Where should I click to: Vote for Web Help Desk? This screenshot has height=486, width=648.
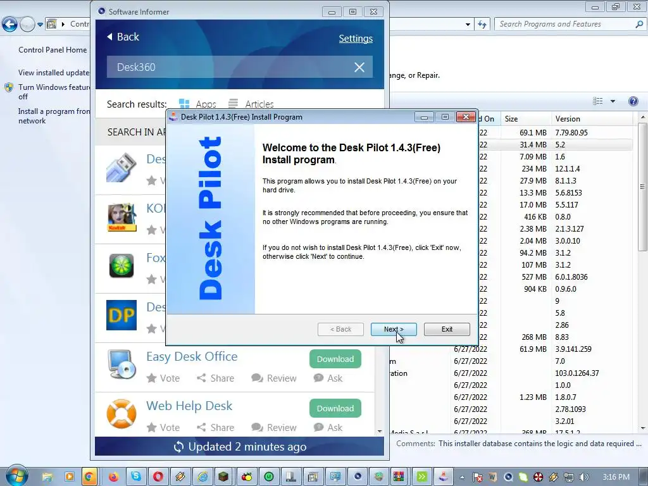click(x=163, y=427)
